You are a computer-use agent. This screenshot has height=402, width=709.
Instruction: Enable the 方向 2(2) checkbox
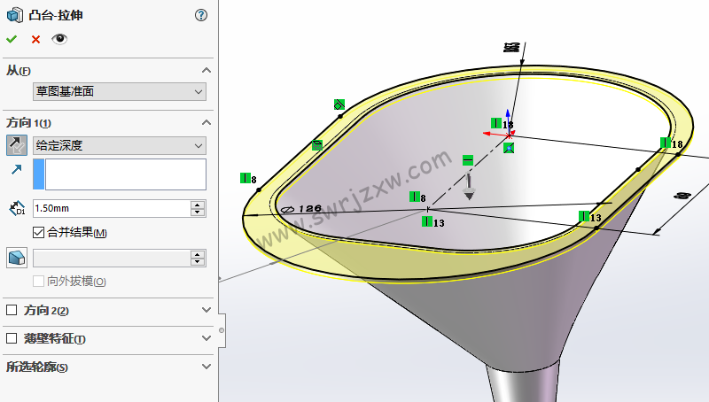pos(12,310)
